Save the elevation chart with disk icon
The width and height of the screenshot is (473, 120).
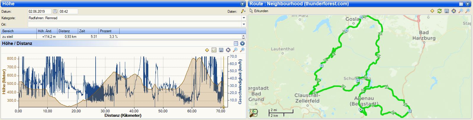click(221, 50)
